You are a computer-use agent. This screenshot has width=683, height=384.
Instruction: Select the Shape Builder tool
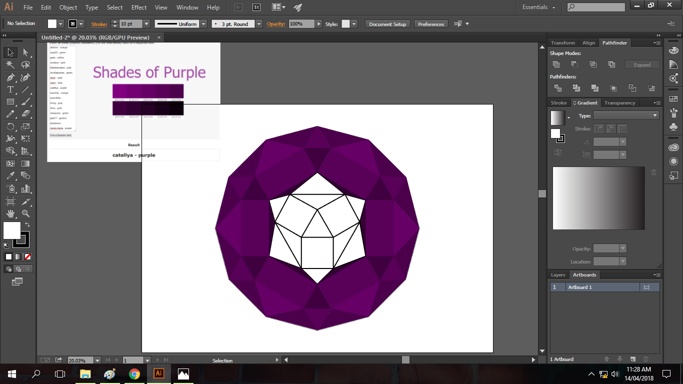tap(10, 150)
